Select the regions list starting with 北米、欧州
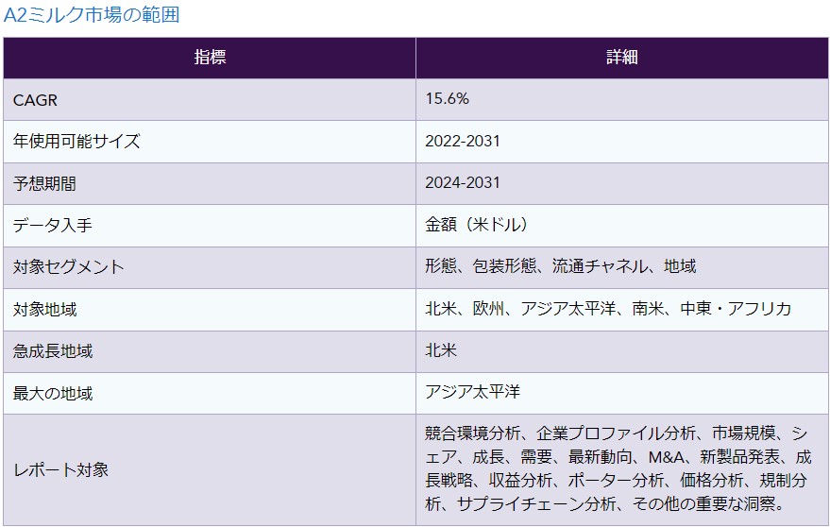The width and height of the screenshot is (830, 527). click(608, 309)
